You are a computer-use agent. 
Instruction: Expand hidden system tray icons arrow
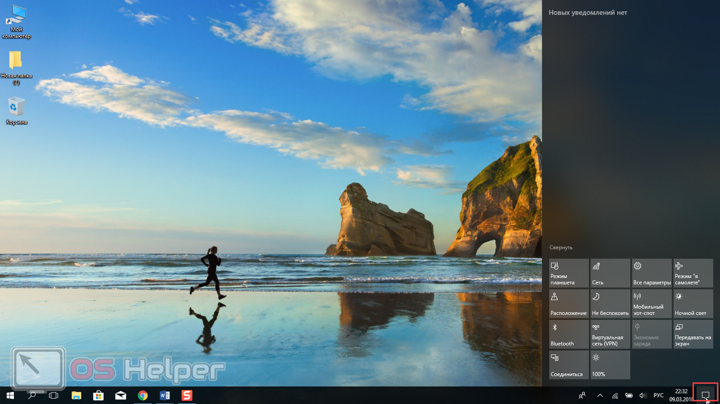[x=600, y=395]
